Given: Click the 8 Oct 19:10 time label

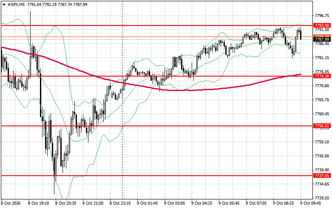Looking at the screenshot, I should point(39,203).
